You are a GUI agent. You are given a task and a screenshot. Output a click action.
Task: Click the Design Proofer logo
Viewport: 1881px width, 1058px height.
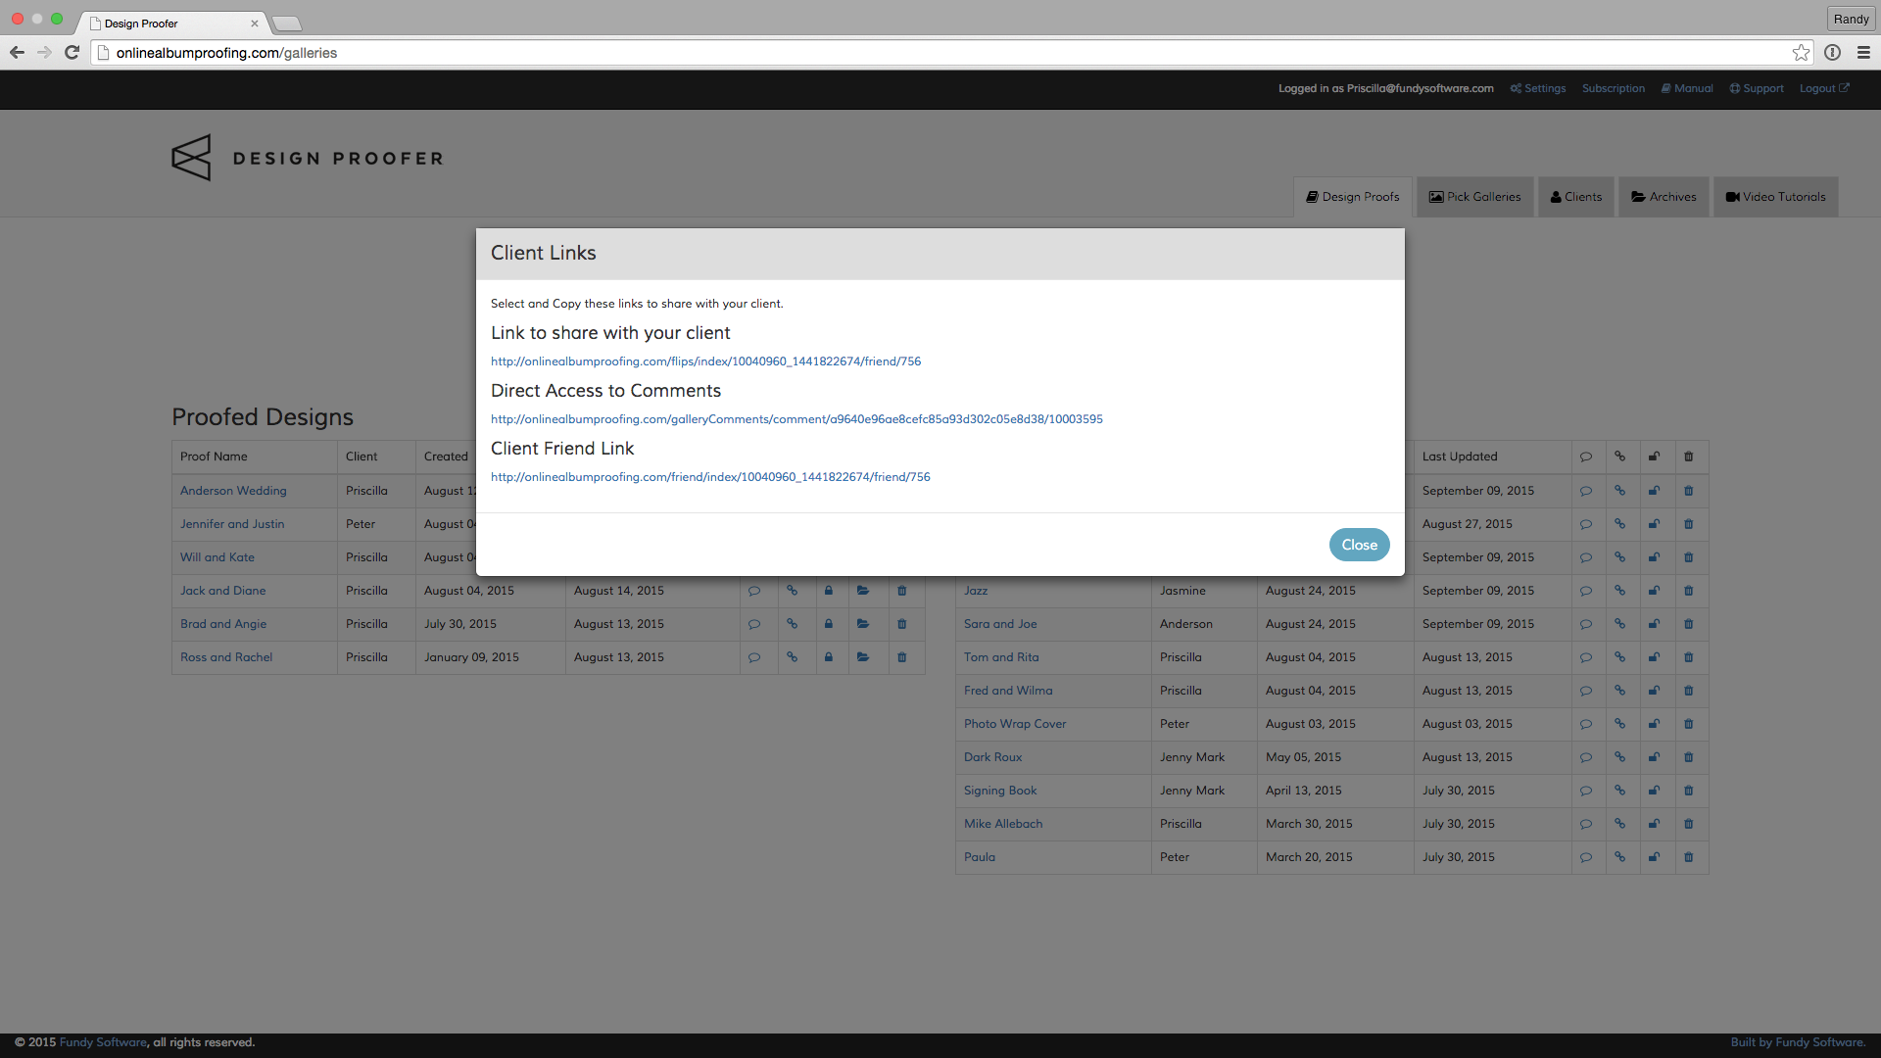click(308, 158)
